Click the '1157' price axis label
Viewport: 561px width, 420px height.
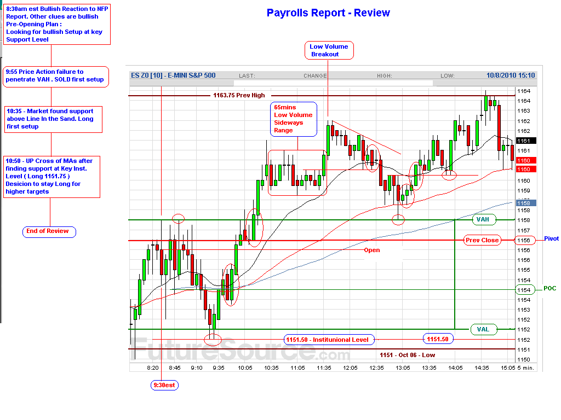(x=523, y=231)
